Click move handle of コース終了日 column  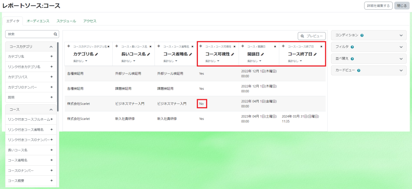[x=283, y=46]
